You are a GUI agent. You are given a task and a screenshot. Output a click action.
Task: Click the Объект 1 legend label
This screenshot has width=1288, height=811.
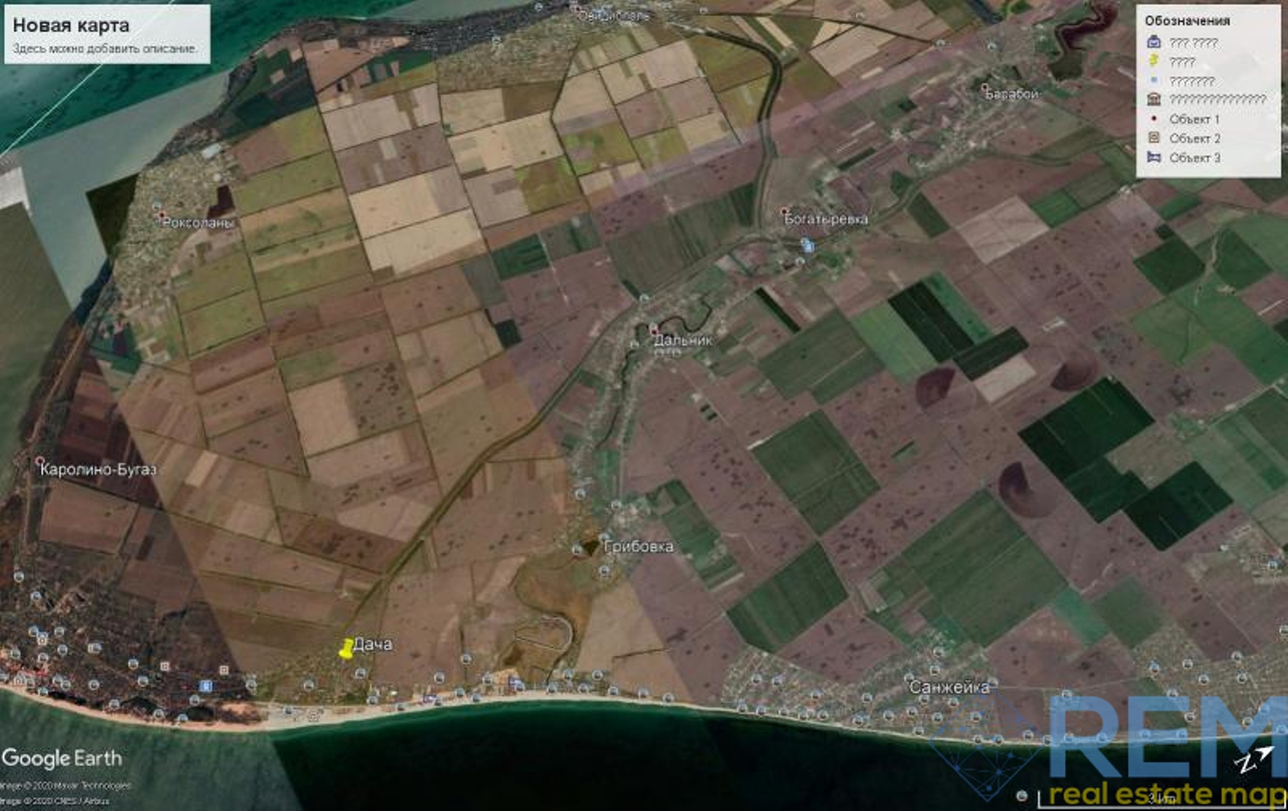(1194, 119)
